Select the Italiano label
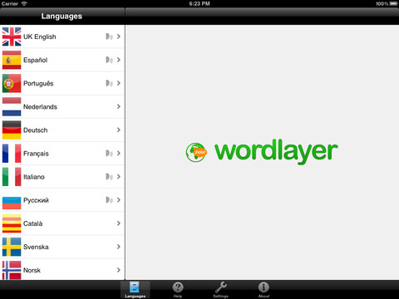This screenshot has width=399, height=299. [x=34, y=177]
